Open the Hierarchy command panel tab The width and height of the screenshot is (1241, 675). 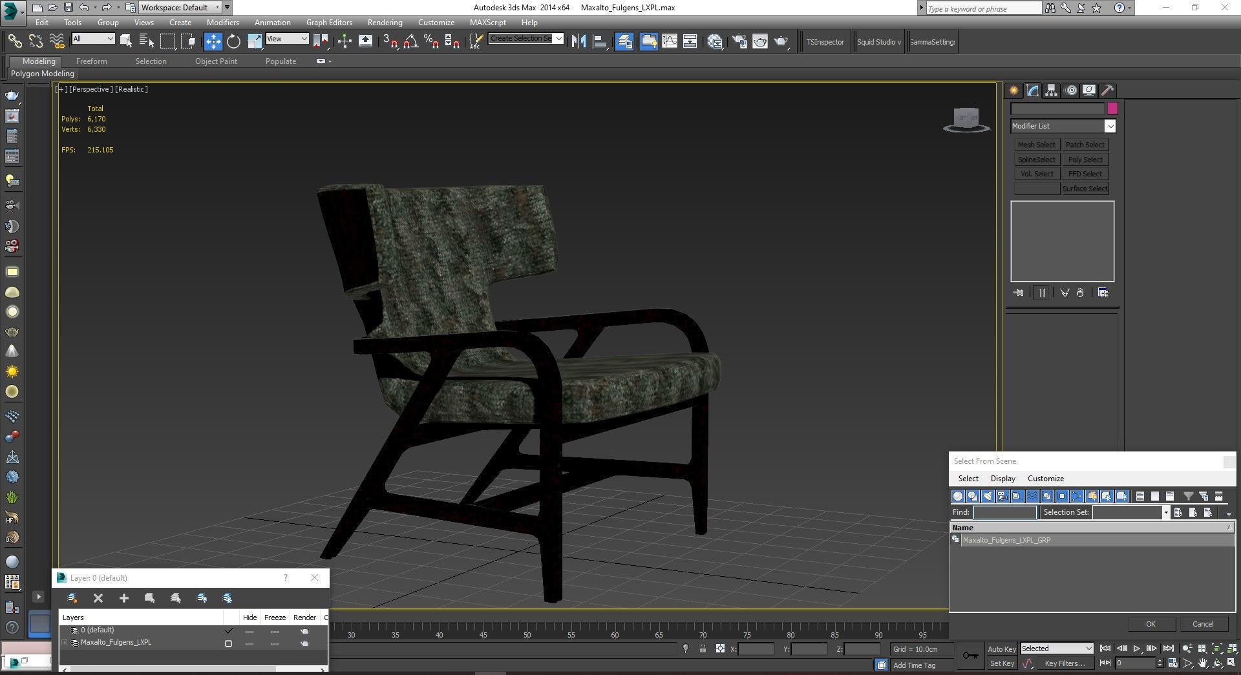[x=1052, y=90]
